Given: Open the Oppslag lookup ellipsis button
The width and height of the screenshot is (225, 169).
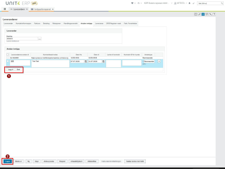Looking at the screenshot, I should 40,39.
